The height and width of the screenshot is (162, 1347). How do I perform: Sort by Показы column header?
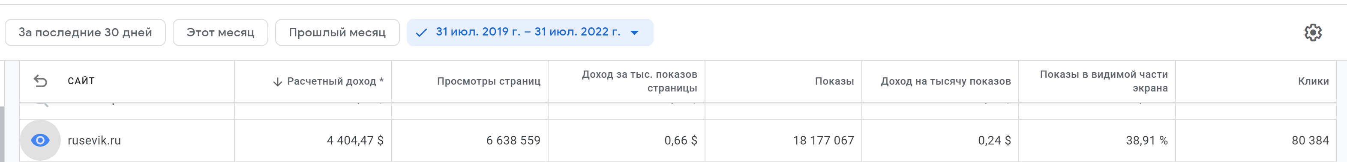tap(834, 81)
